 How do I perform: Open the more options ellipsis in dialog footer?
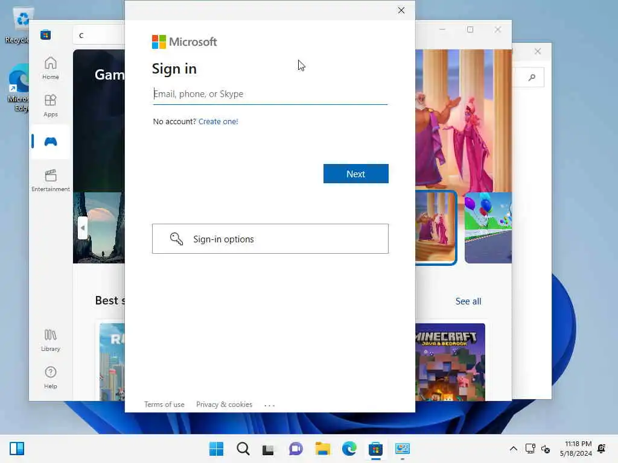pyautogui.click(x=270, y=405)
